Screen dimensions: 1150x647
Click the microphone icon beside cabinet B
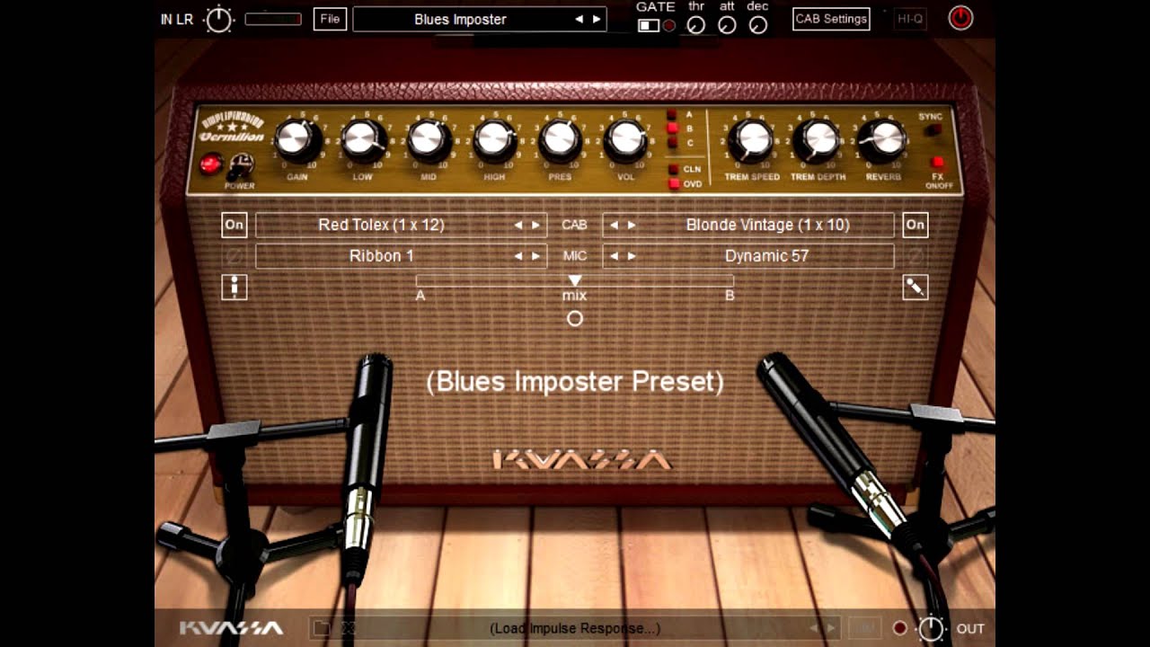[x=916, y=288]
